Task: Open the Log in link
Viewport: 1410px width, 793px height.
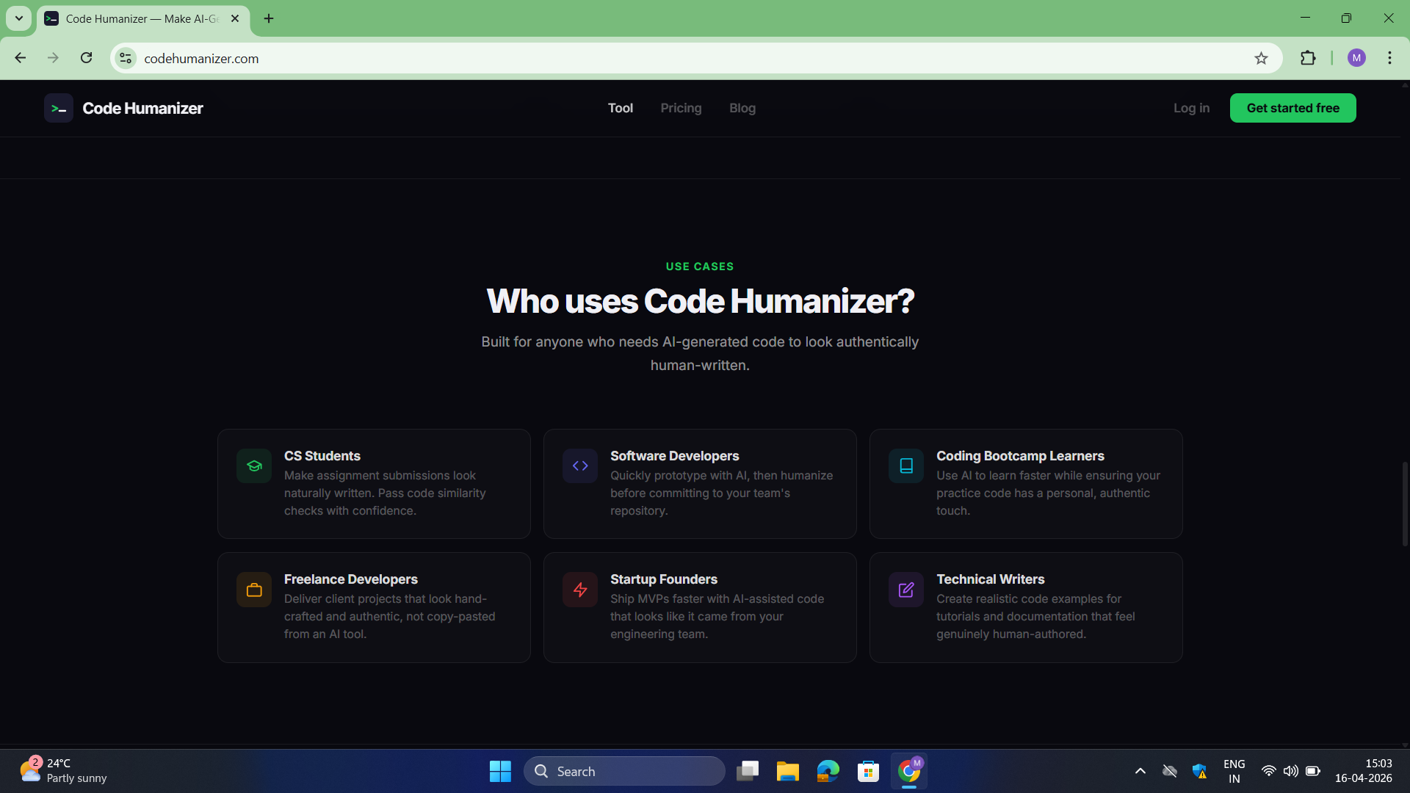Action: 1191,108
